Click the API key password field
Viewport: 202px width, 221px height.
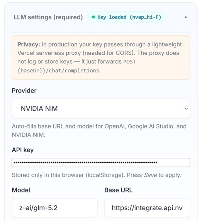[101, 162]
